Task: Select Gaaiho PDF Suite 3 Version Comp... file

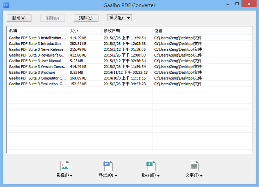Action: tap(38, 67)
